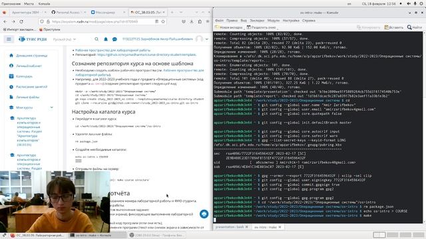Image resolution: width=426 pixels, height=239 pixels.
Task: Open Firefox downloads panel
Action: point(192,21)
